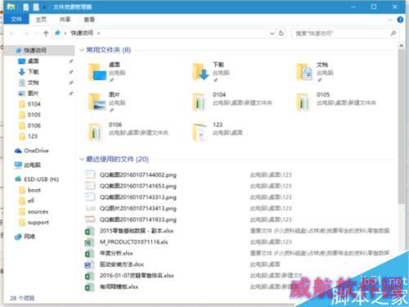The height and width of the screenshot is (307, 409).
Task: Select 快速访问 in the navigation pane
Action: pyautogui.click(x=39, y=50)
